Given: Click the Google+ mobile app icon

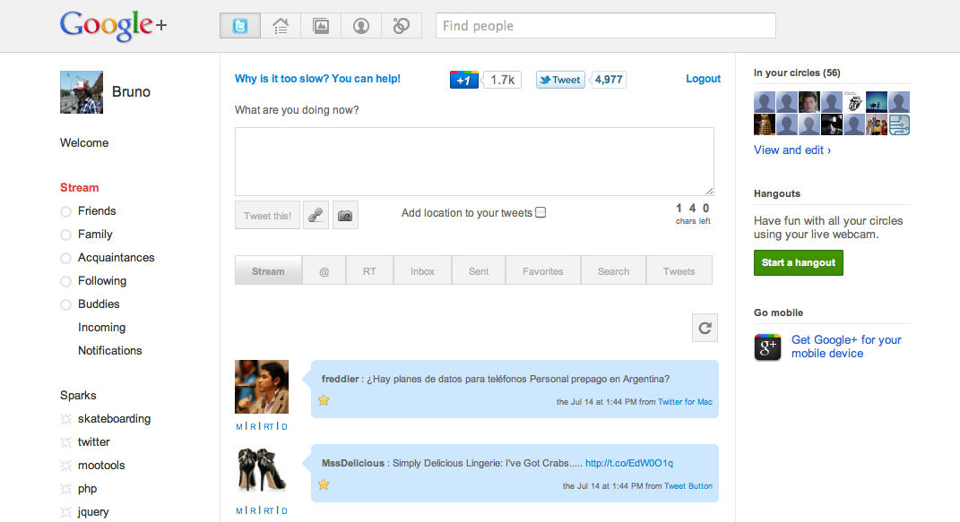Looking at the screenshot, I should click(x=768, y=347).
